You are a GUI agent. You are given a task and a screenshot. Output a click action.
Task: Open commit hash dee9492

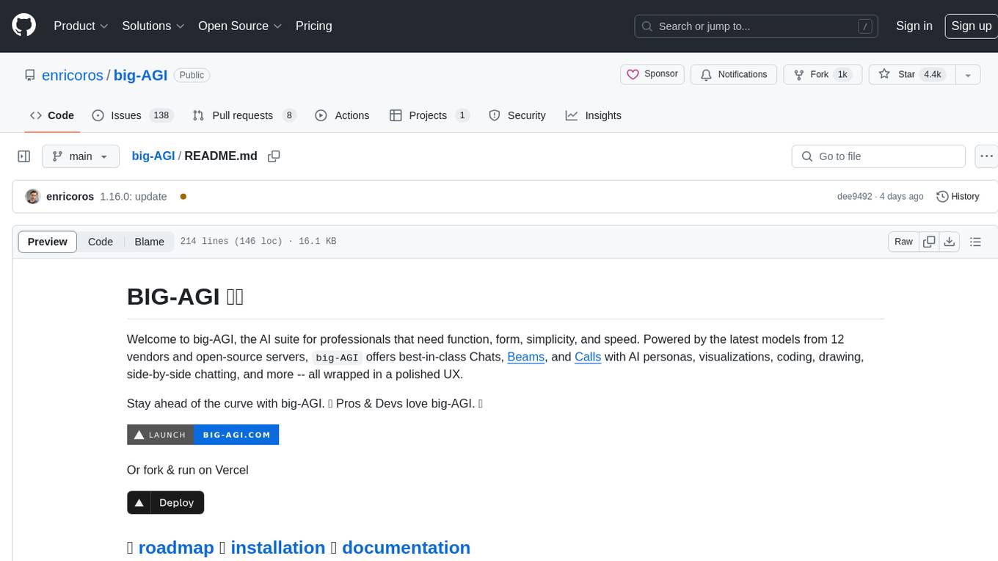click(854, 196)
